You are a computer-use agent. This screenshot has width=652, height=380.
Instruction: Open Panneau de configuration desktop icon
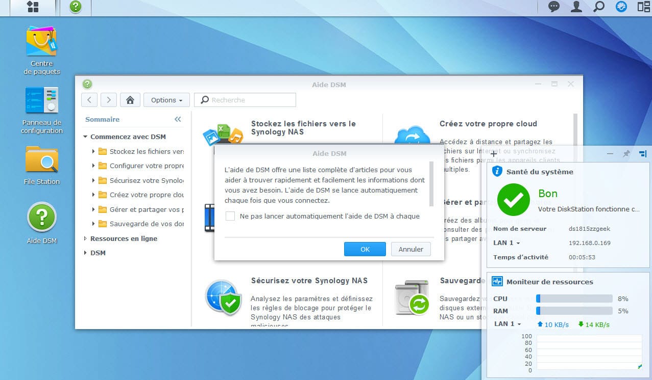(x=42, y=110)
